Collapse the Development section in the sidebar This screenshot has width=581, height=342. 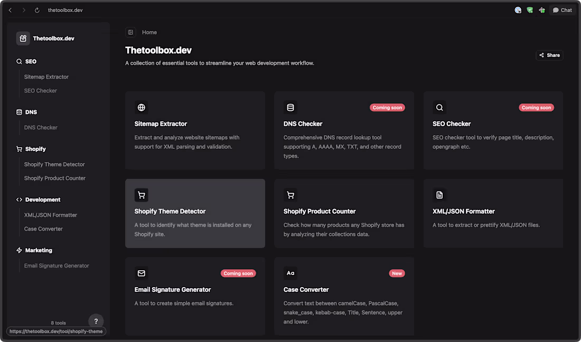[38, 199]
